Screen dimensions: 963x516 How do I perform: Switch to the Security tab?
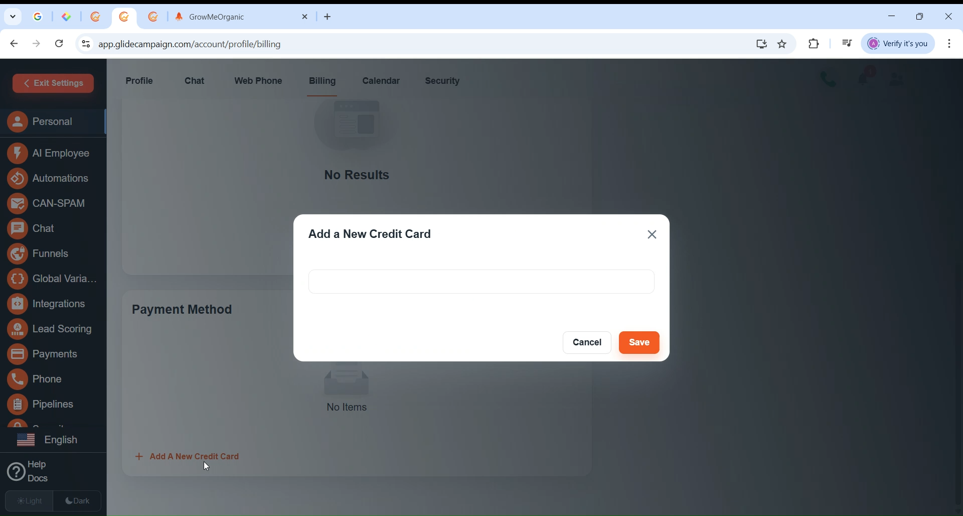[442, 81]
